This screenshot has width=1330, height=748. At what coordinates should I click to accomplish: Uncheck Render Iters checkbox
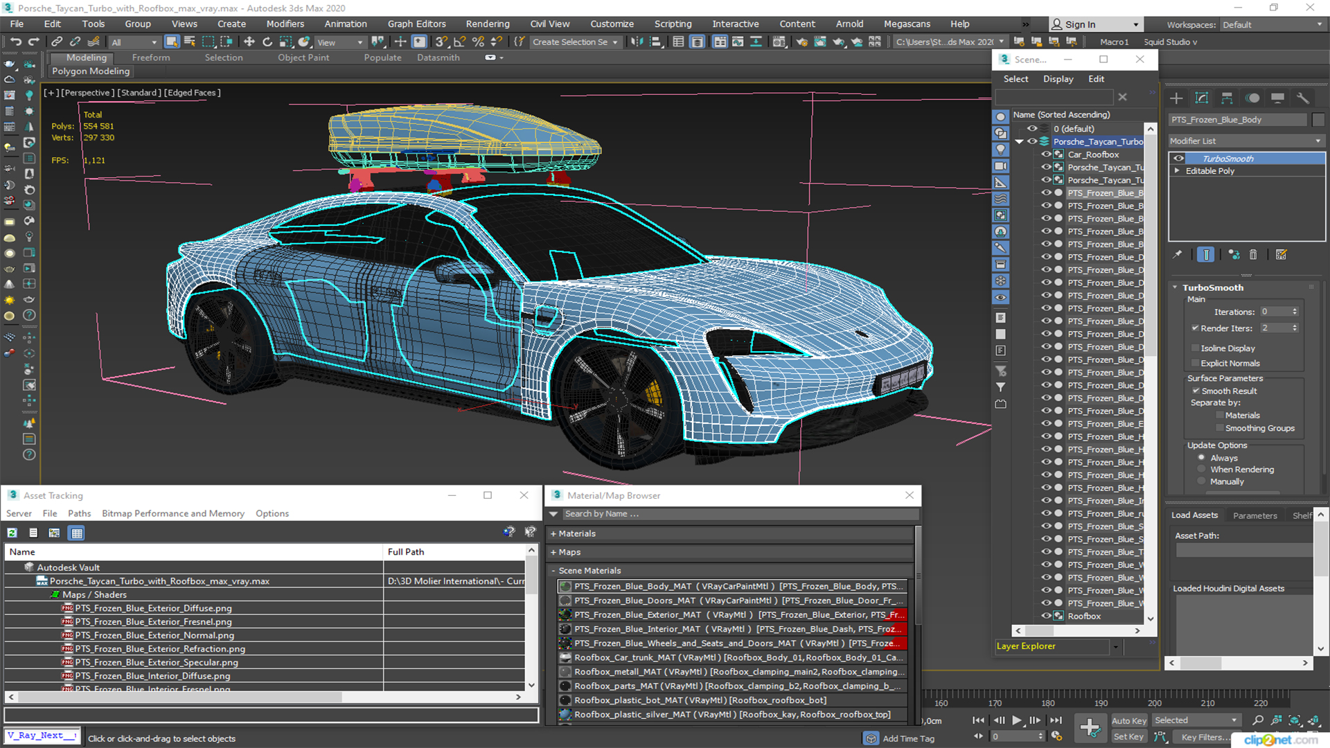point(1195,328)
